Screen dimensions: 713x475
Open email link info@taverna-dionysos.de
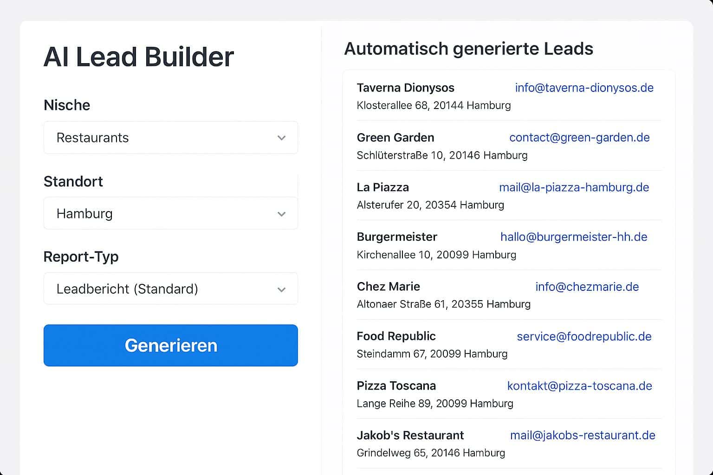tap(584, 88)
